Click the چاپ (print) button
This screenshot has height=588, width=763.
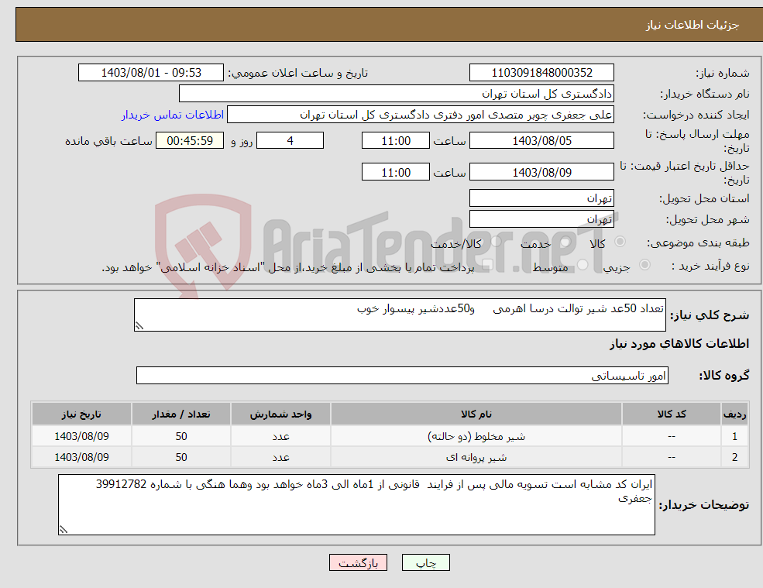click(x=426, y=562)
